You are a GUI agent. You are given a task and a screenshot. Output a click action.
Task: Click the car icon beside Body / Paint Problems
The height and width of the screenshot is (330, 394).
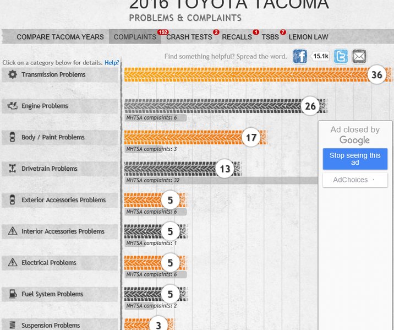(12, 137)
